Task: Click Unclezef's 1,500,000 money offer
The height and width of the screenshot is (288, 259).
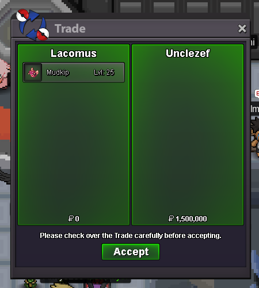Action: point(188,218)
